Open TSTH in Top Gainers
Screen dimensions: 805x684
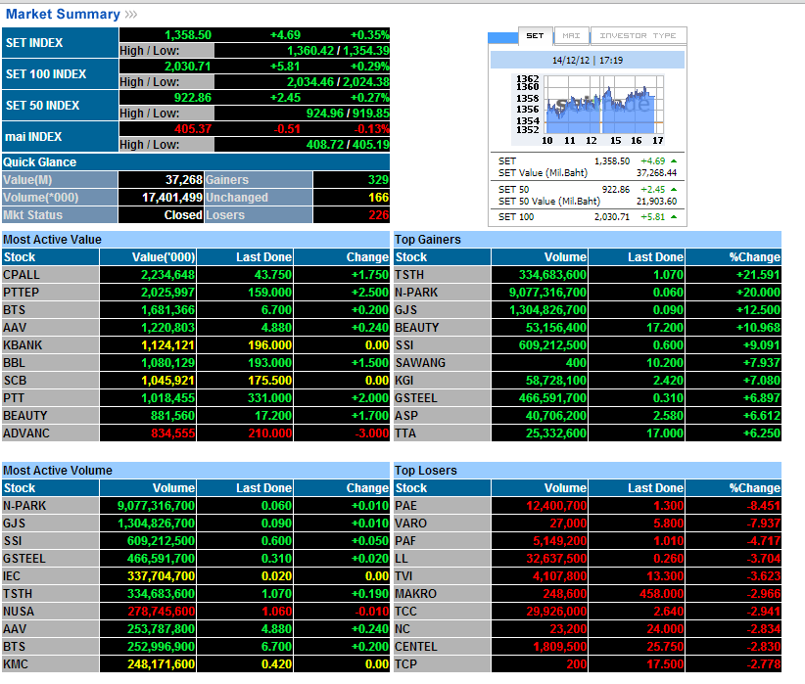(x=409, y=275)
